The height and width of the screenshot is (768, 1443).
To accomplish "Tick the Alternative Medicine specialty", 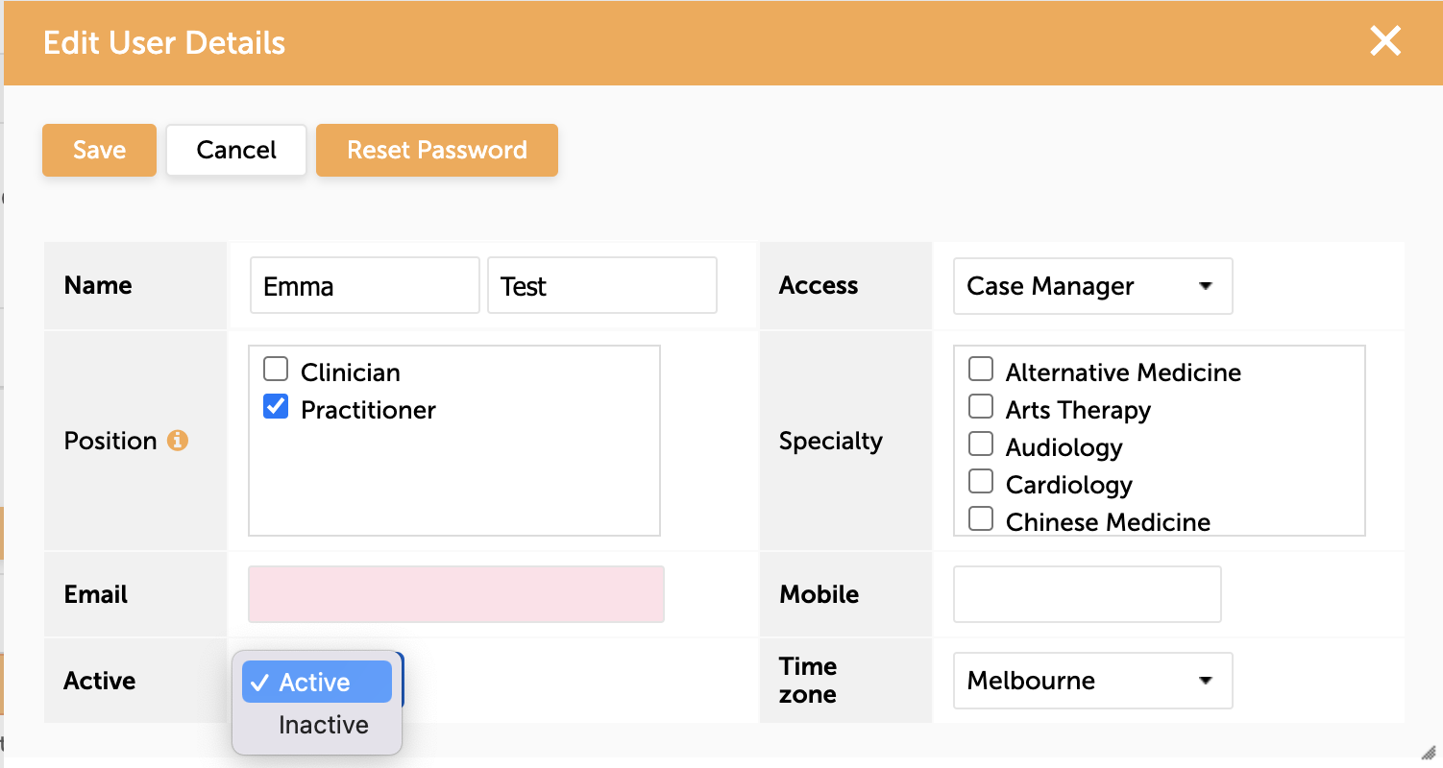I will 981,370.
